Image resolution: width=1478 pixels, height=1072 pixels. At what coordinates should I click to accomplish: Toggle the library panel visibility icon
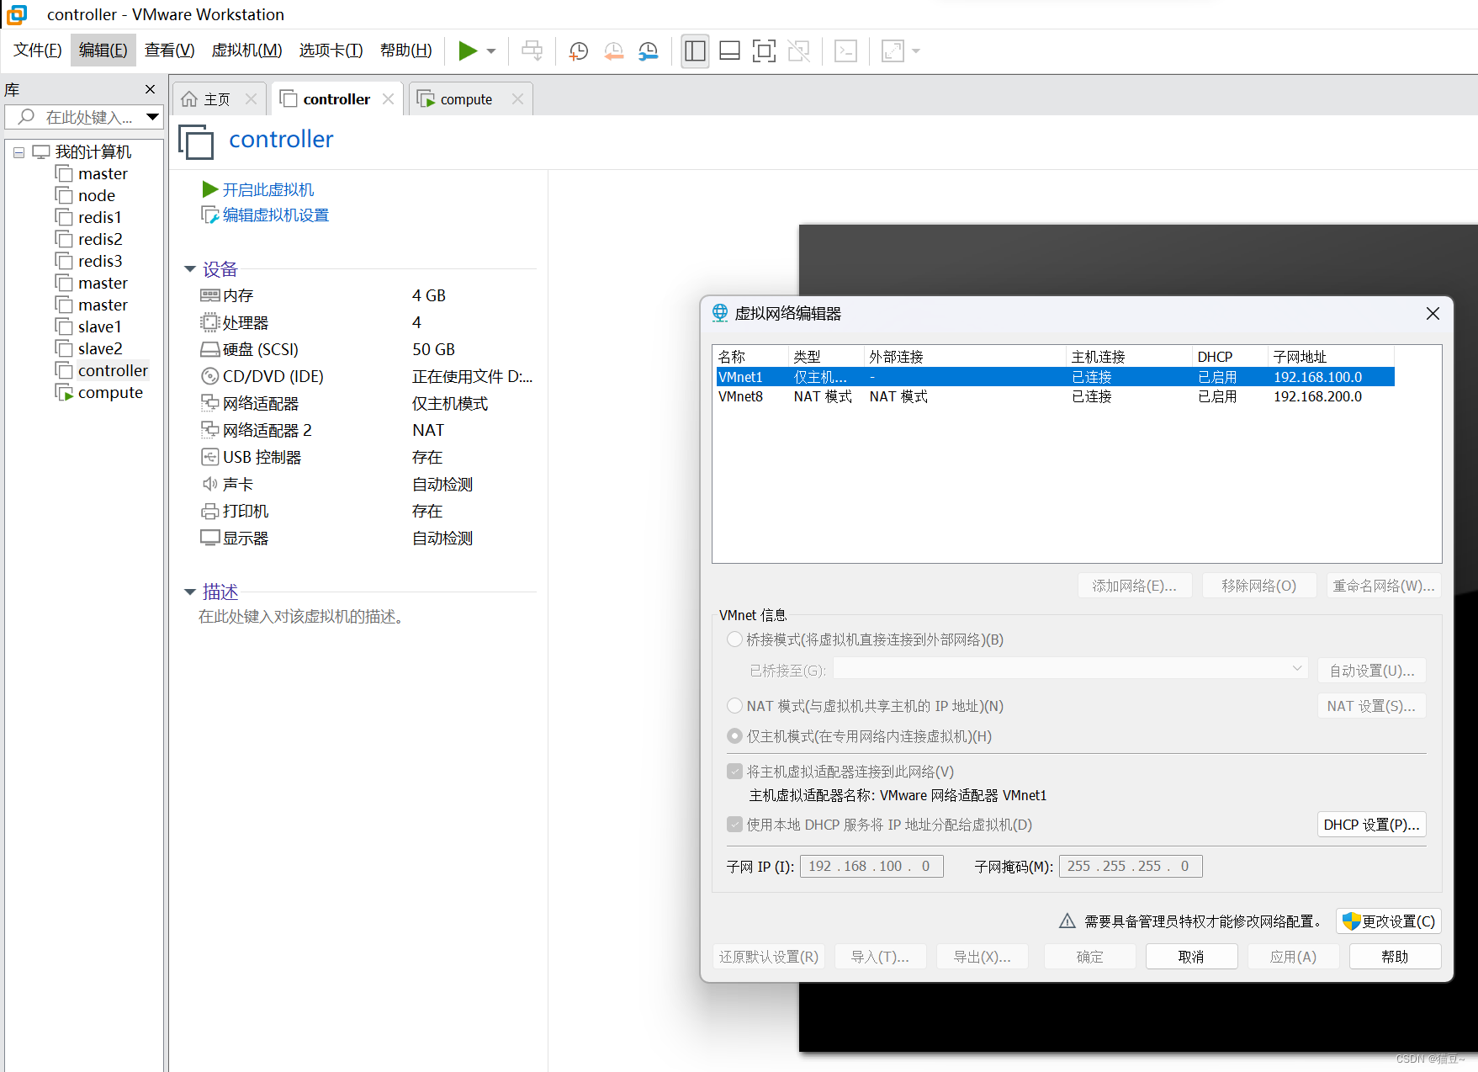(x=695, y=50)
